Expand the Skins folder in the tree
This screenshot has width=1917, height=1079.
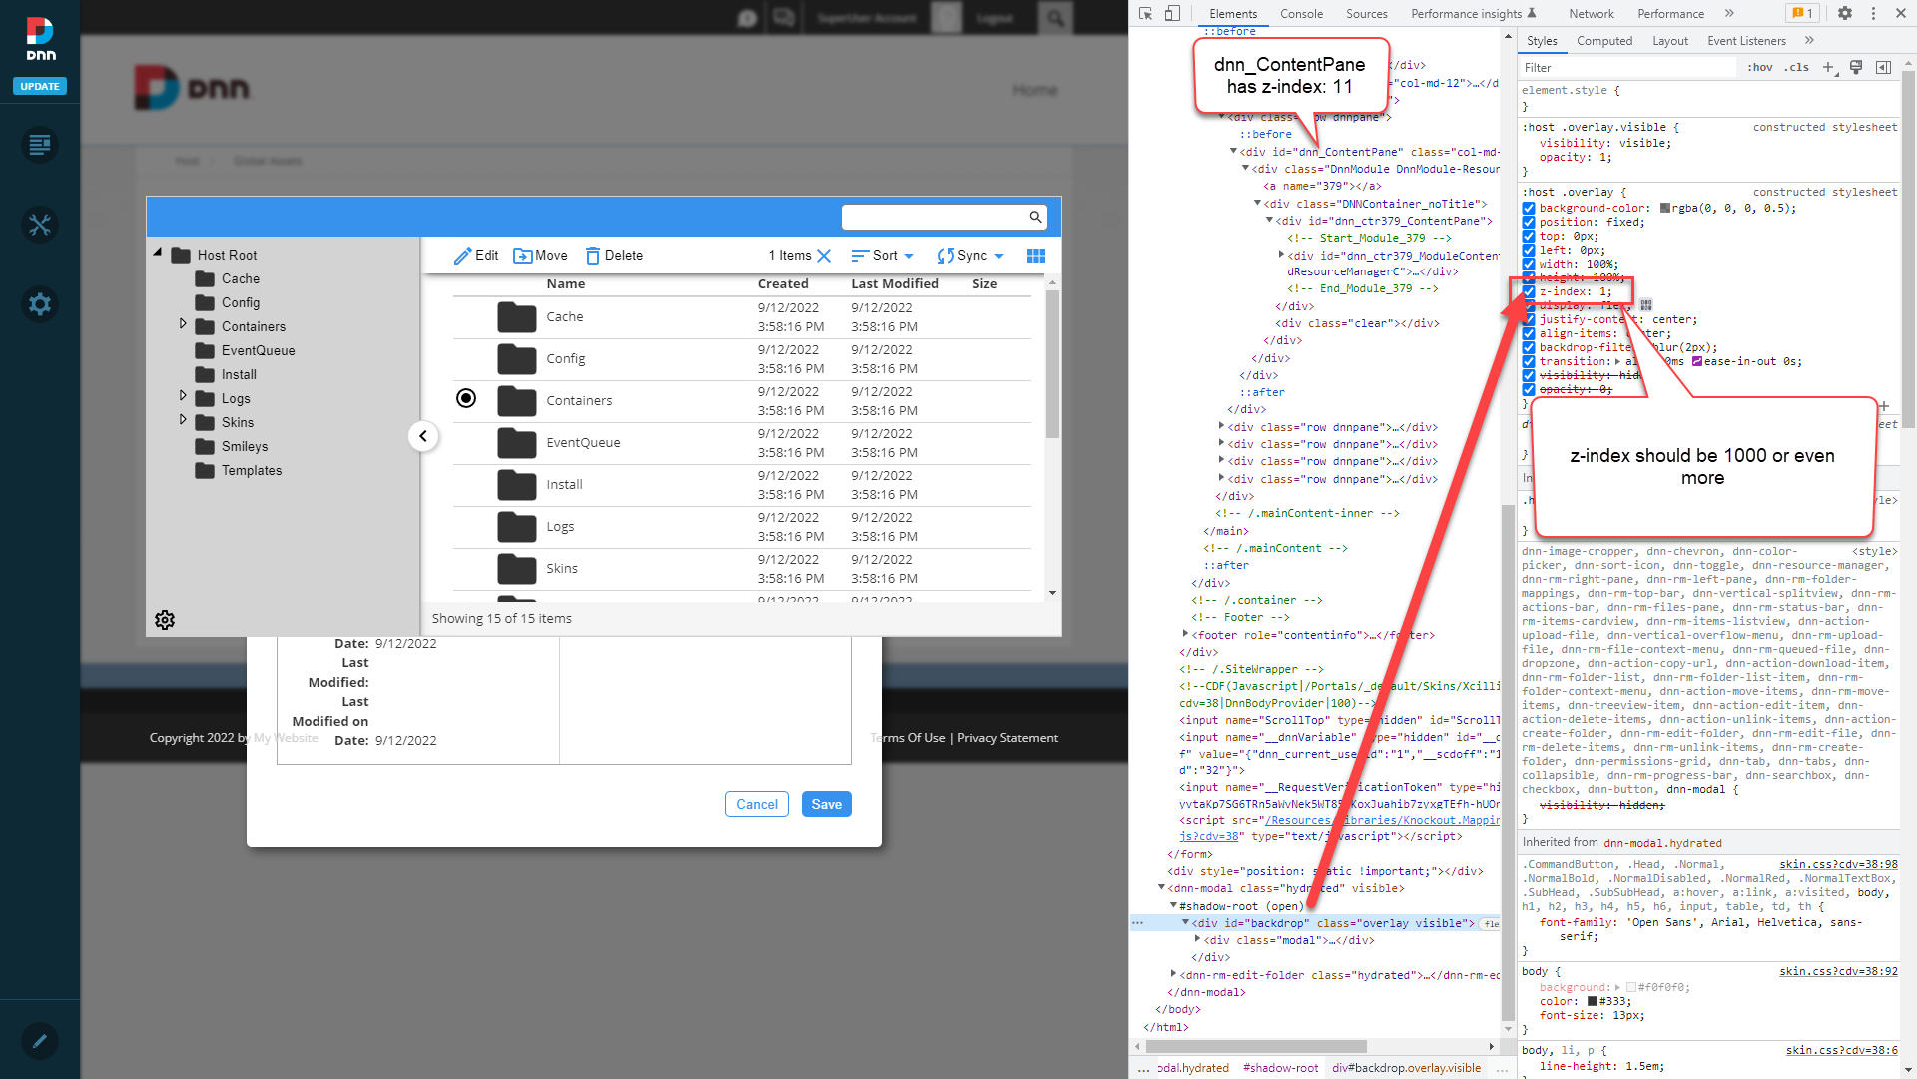183,422
